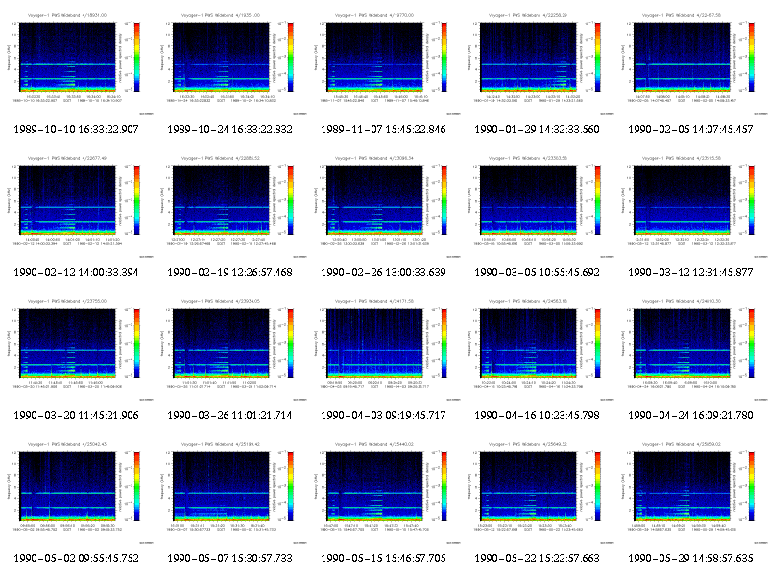Click the color scale bar of the 1990-02-26 plot
The width and height of the screenshot is (768, 572).
(444, 201)
